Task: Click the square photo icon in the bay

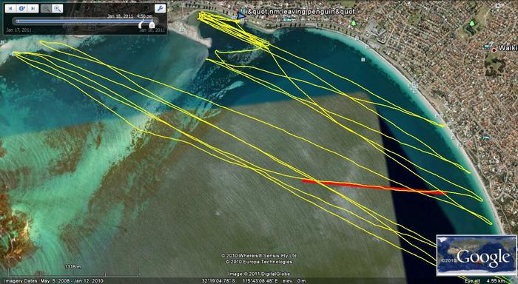Action: [x=363, y=59]
